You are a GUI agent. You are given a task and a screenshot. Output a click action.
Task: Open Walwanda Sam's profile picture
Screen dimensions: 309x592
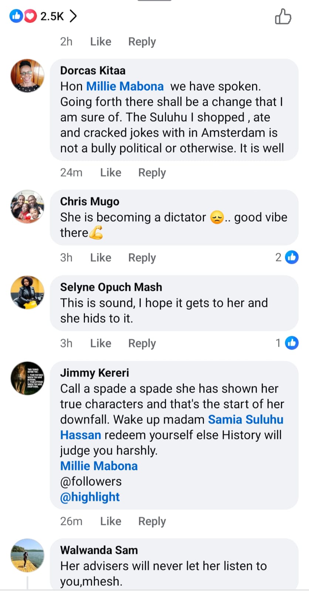click(x=27, y=555)
